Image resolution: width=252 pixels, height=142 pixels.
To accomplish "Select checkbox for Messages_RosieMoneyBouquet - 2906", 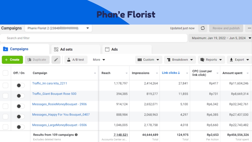I will point(6,106).
